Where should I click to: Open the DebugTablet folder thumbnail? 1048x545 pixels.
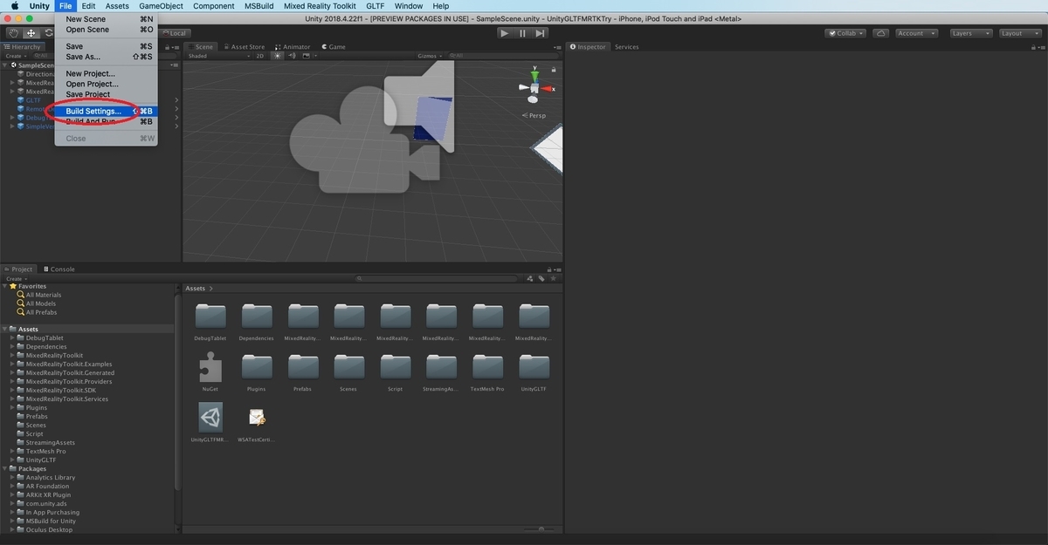click(210, 316)
